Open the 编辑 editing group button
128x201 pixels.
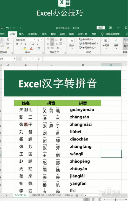116,44
